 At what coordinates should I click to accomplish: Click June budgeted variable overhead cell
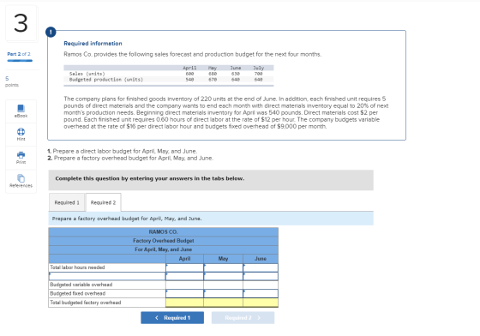tap(261, 285)
